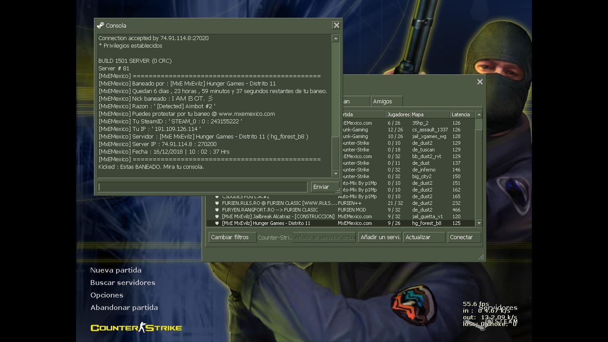The width and height of the screenshot is (608, 342).
Task: Click the de_tuscan map cell
Action: point(423,150)
